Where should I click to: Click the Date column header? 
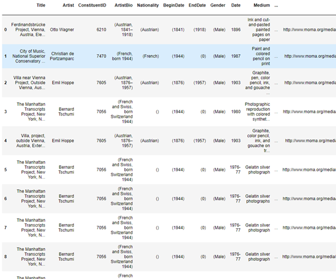[236, 5]
